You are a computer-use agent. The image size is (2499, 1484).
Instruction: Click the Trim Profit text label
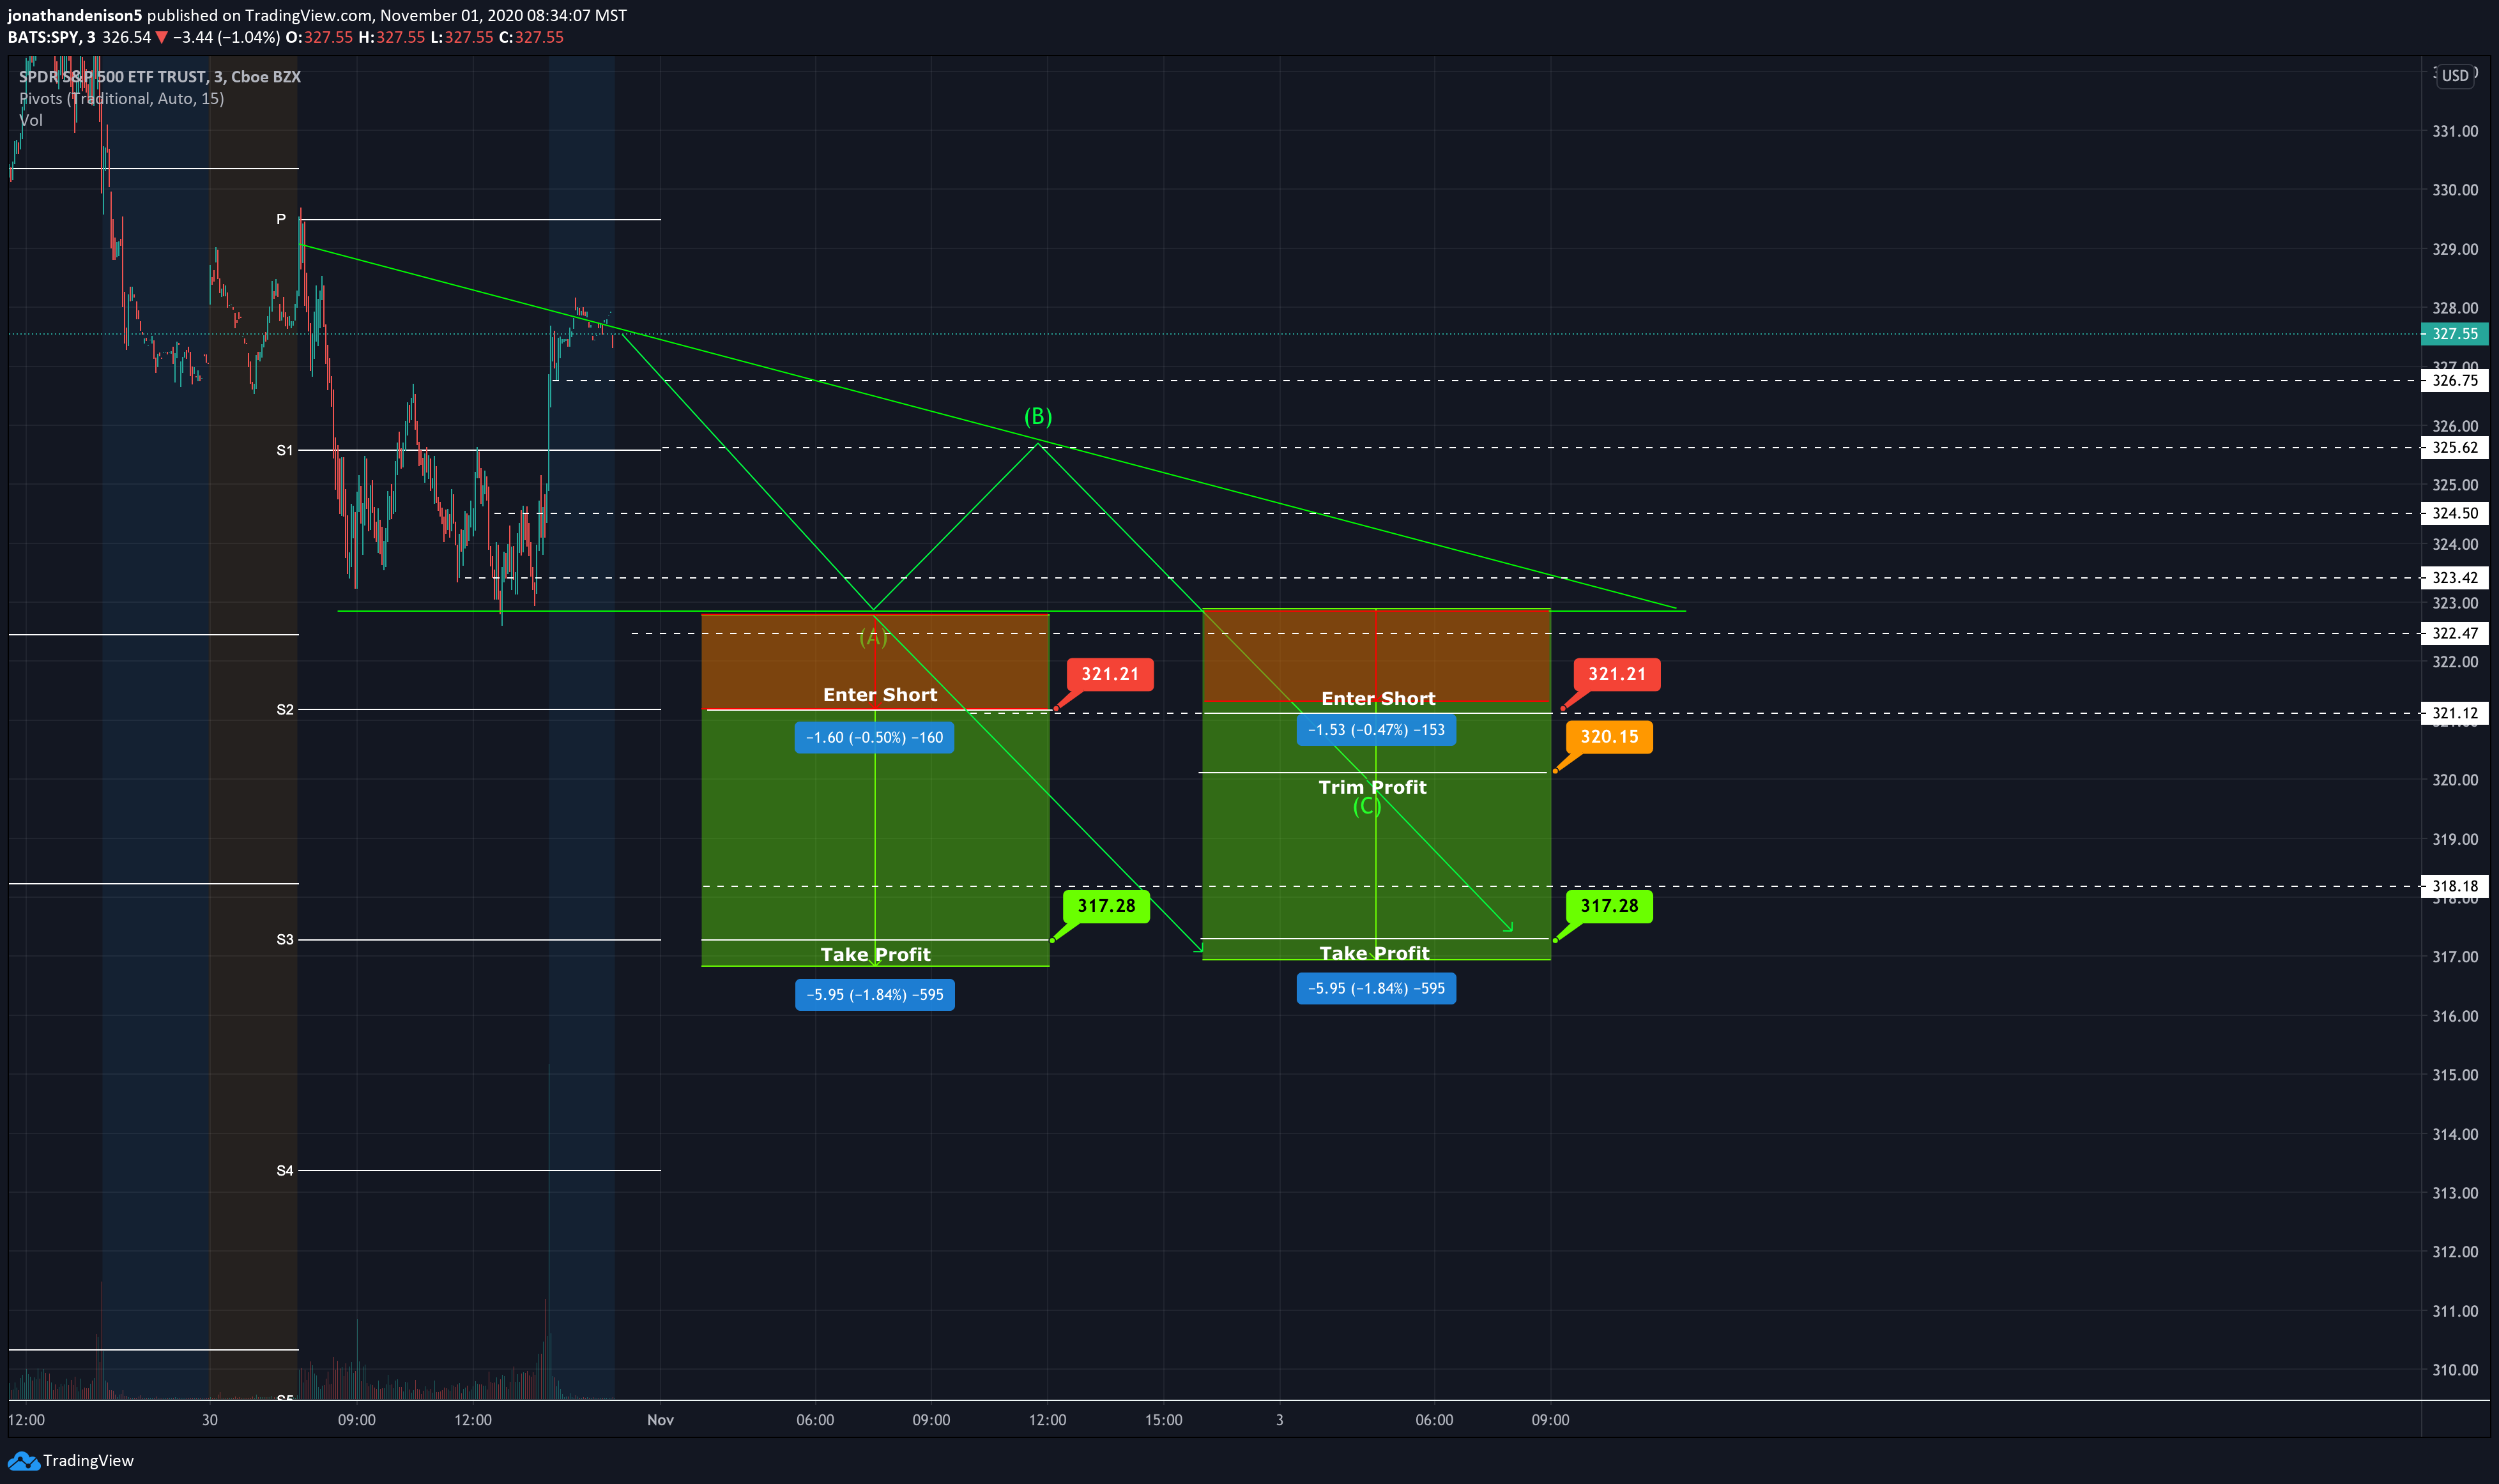tap(1373, 787)
